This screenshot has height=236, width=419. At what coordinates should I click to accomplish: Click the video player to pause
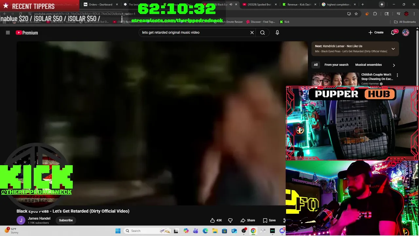point(151,123)
